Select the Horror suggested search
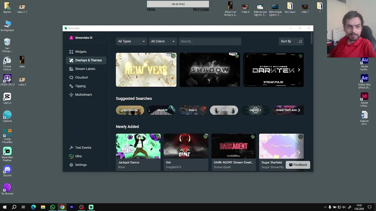 (x=224, y=110)
